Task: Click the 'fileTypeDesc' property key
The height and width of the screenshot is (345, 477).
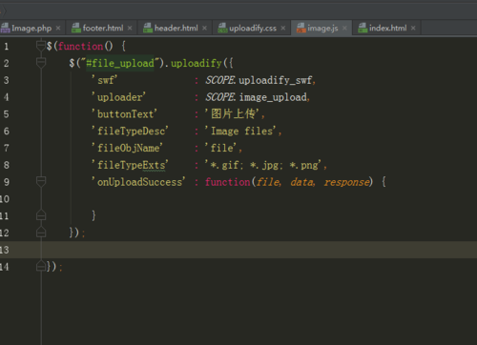Action: (130, 131)
